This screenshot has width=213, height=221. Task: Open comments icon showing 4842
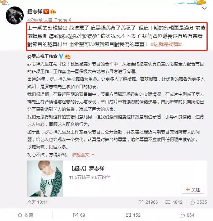174,202
